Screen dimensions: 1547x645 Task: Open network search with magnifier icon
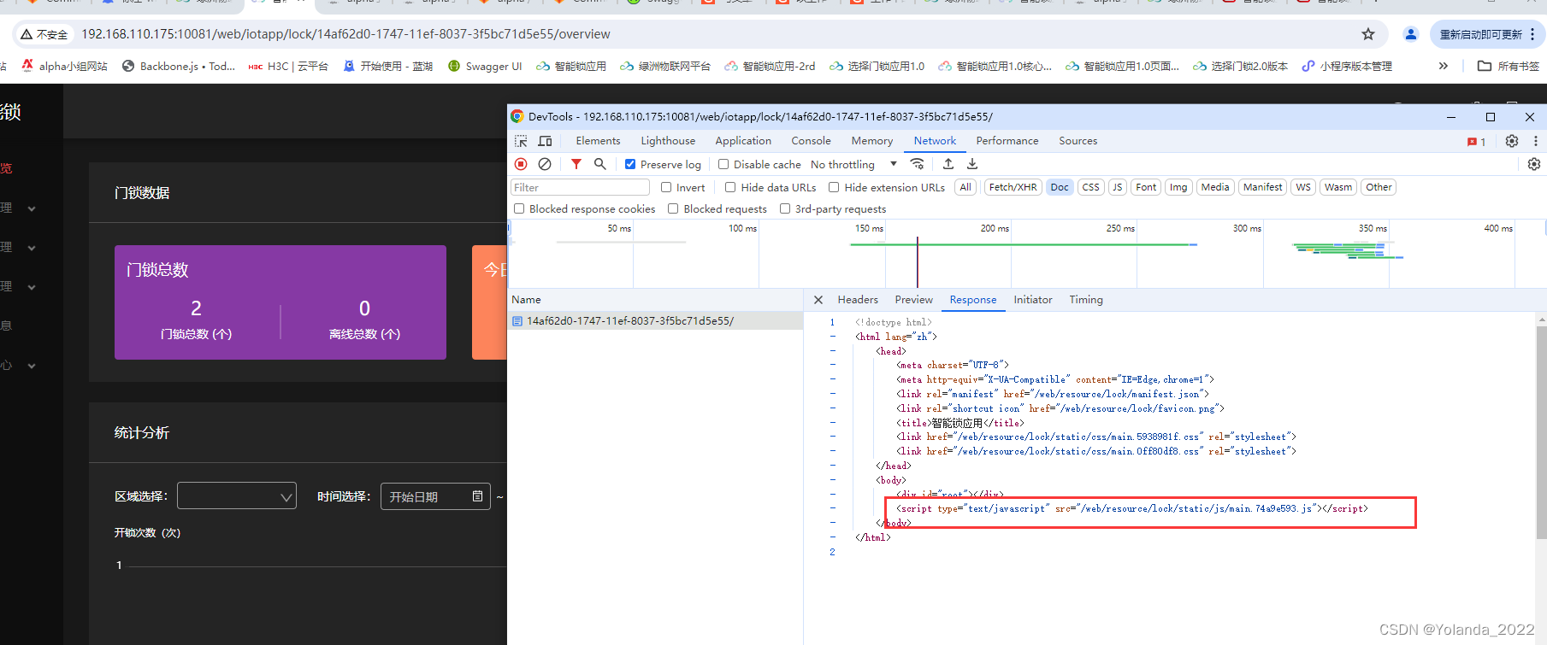pos(600,164)
